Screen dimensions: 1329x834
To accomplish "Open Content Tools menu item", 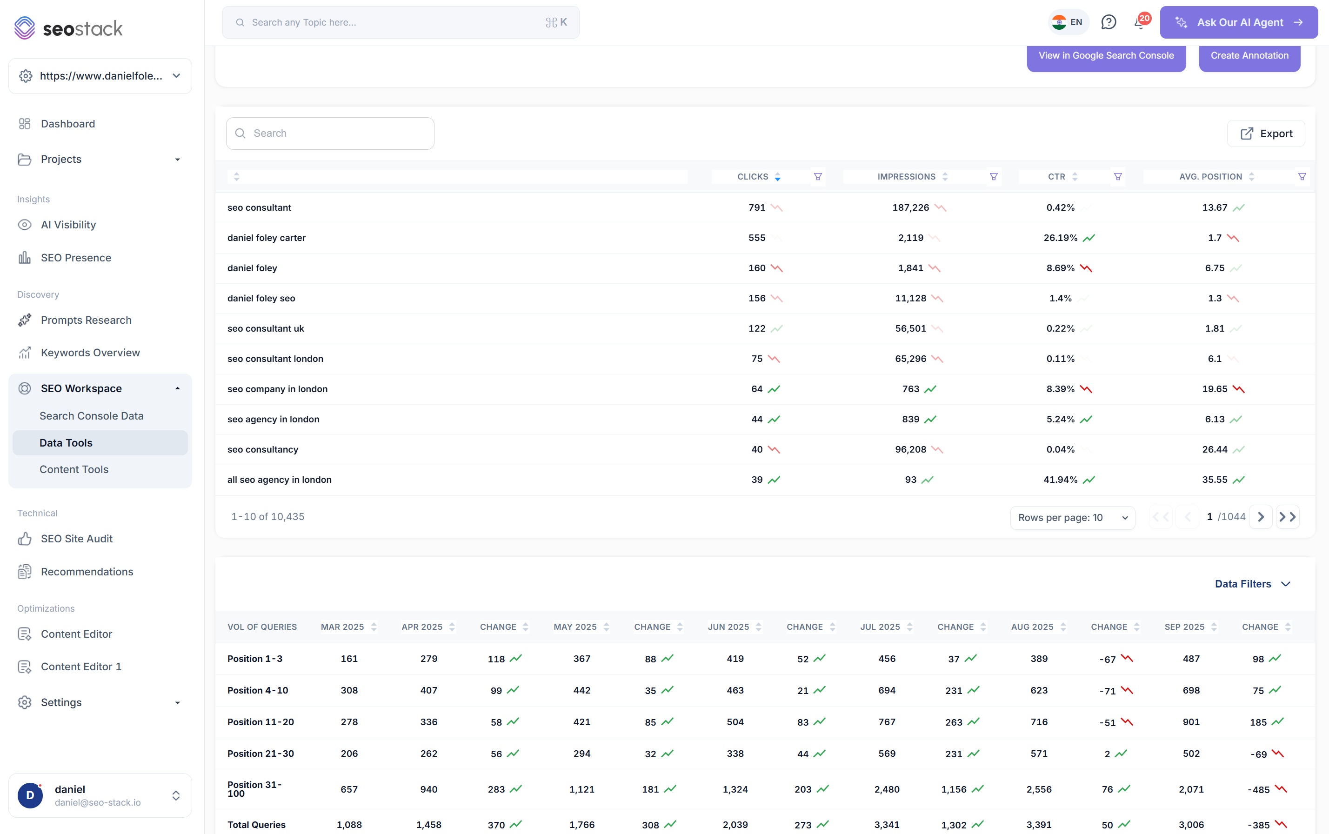I will 74,469.
